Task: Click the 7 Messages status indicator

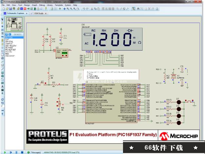Action: [34, 152]
